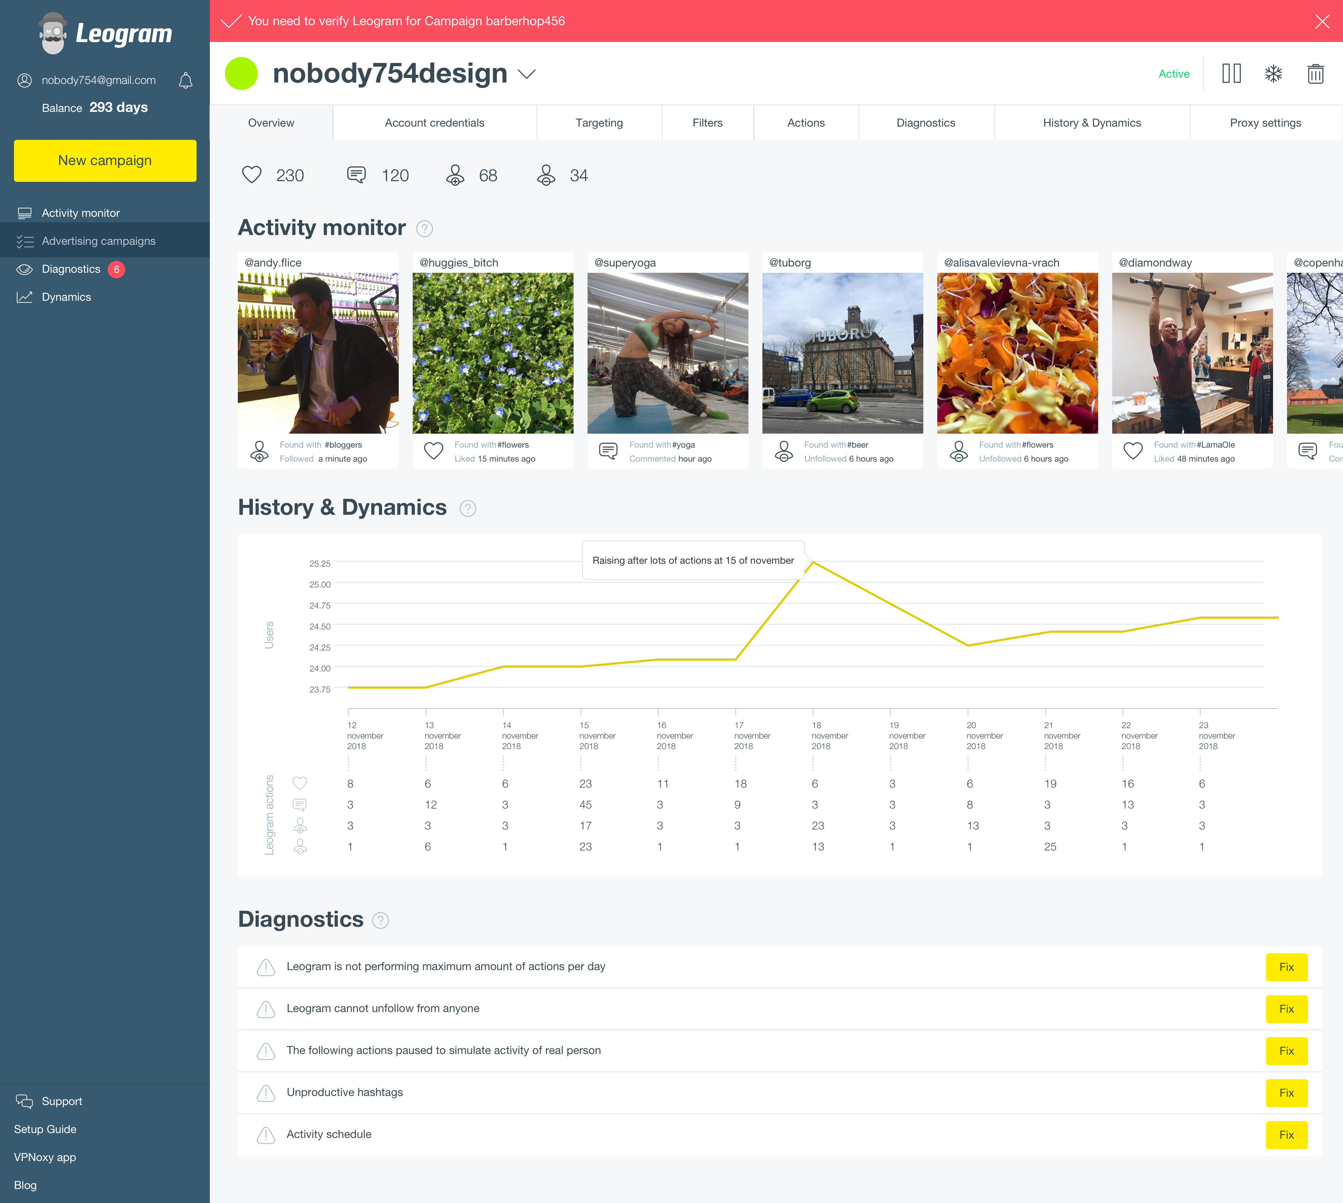Open the @tuborg post thumbnail
This screenshot has height=1203, width=1343.
[842, 354]
